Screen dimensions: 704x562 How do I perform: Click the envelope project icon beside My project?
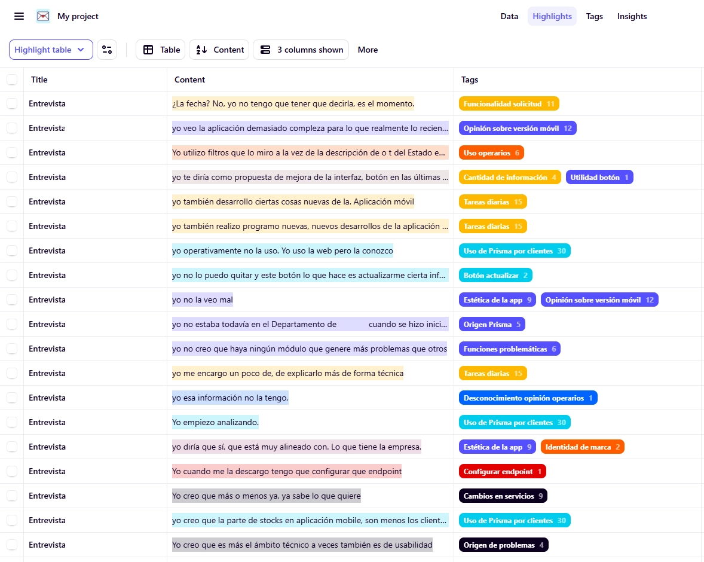pos(42,16)
